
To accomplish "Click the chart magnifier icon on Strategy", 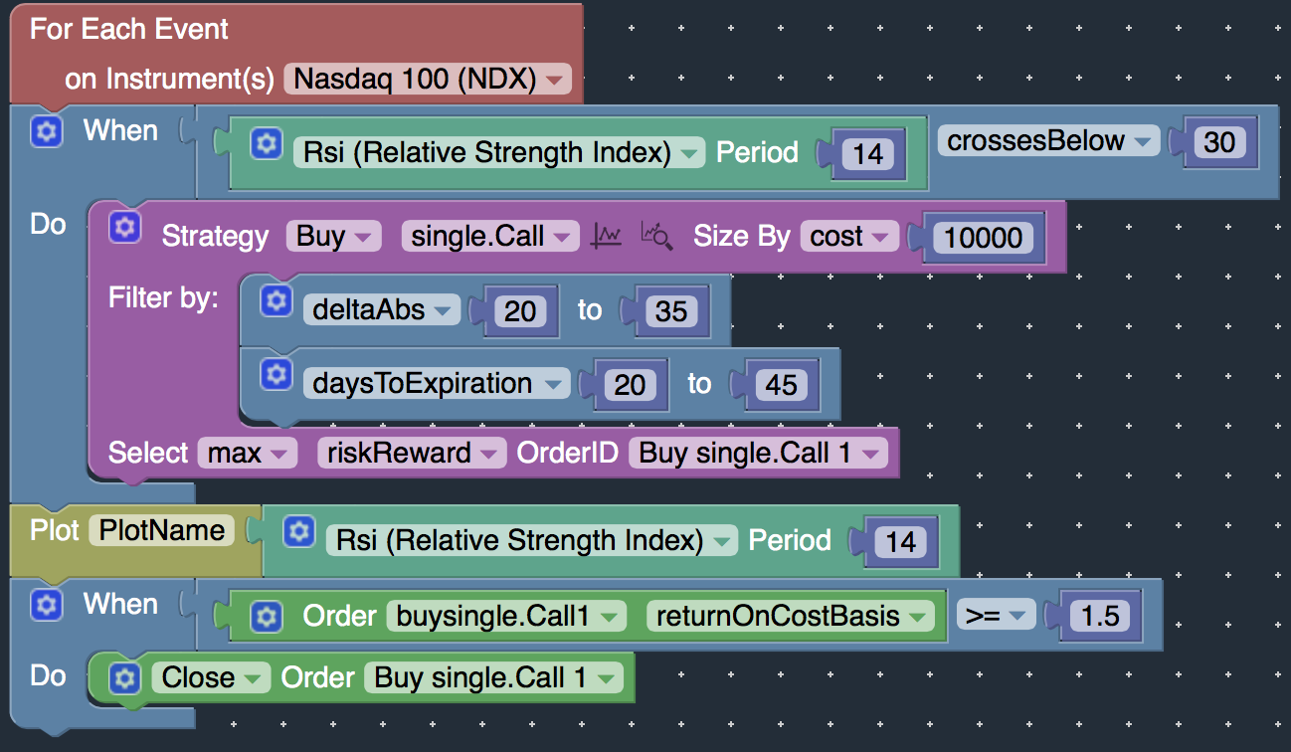I will point(656,236).
